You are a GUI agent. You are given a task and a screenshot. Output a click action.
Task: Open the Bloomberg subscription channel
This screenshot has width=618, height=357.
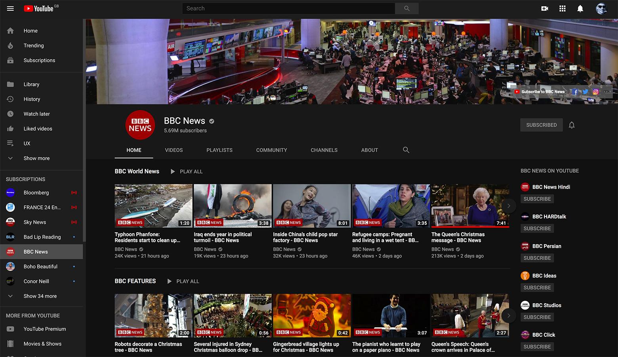(x=42, y=193)
